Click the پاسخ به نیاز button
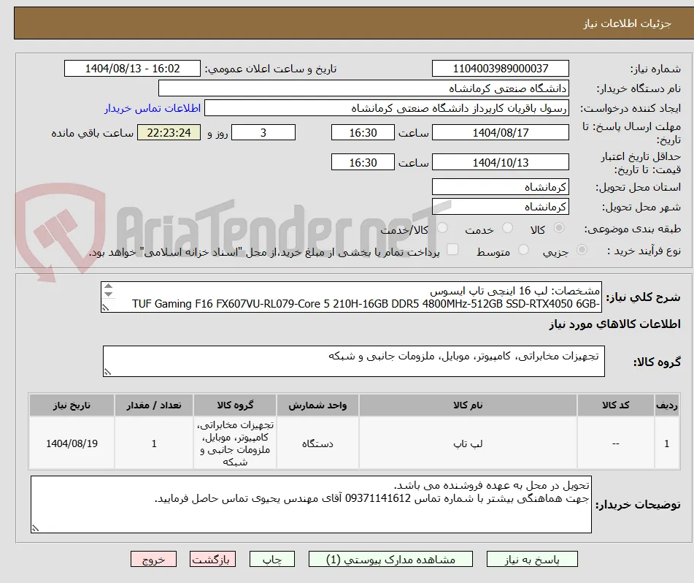This screenshot has height=583, width=694. 532,559
